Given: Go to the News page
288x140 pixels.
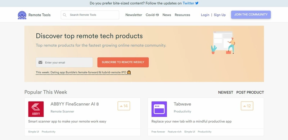Looking at the screenshot, I should pyautogui.click(x=167, y=15).
